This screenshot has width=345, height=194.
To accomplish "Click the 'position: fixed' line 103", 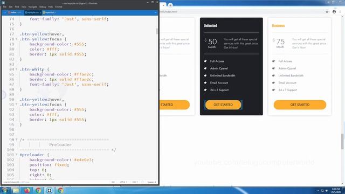I will point(49,165).
